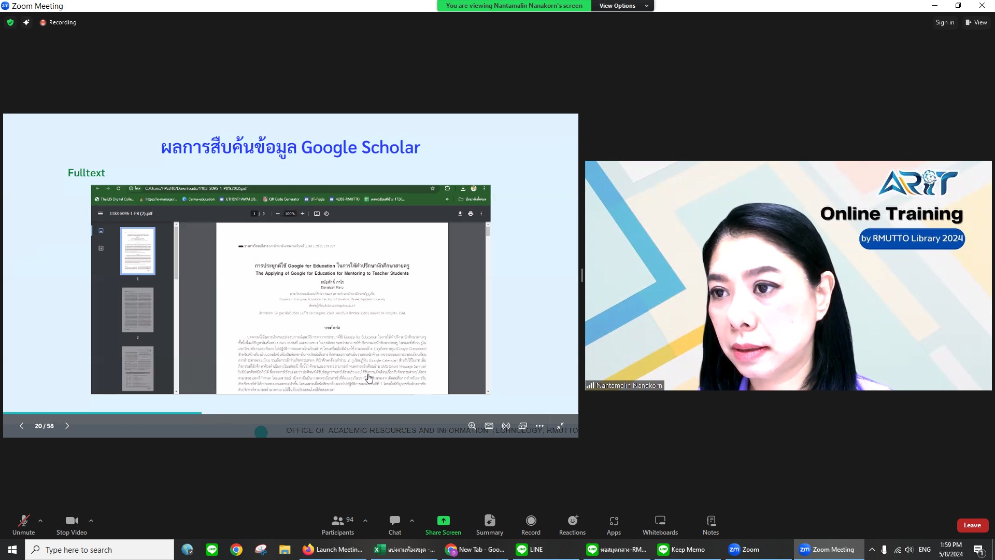This screenshot has height=560, width=995.
Task: Open audio options arrow beside Unmute
Action: pyautogui.click(x=40, y=521)
